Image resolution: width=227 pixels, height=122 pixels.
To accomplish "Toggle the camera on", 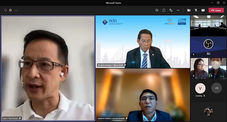I will pos(189,10).
